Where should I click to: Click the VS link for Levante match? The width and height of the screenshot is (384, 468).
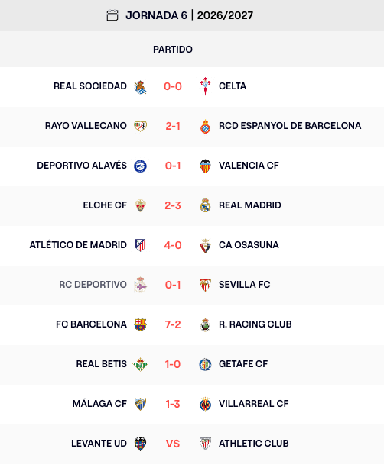[x=173, y=444]
